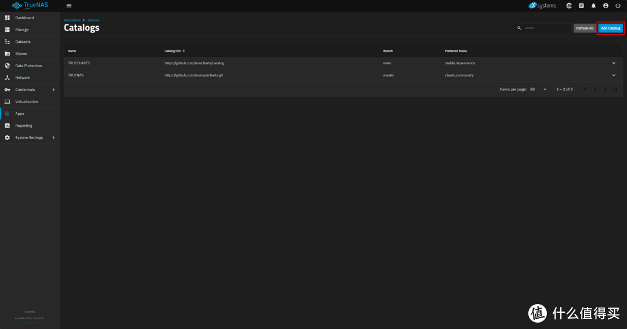Click the Network sidebar icon
This screenshot has width=627, height=329.
(x=7, y=78)
